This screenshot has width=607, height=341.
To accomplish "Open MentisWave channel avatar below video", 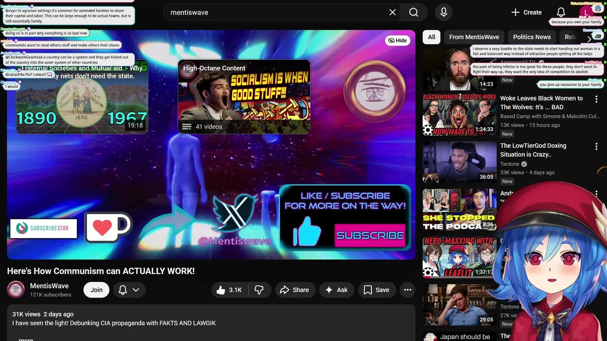I will click(x=16, y=290).
